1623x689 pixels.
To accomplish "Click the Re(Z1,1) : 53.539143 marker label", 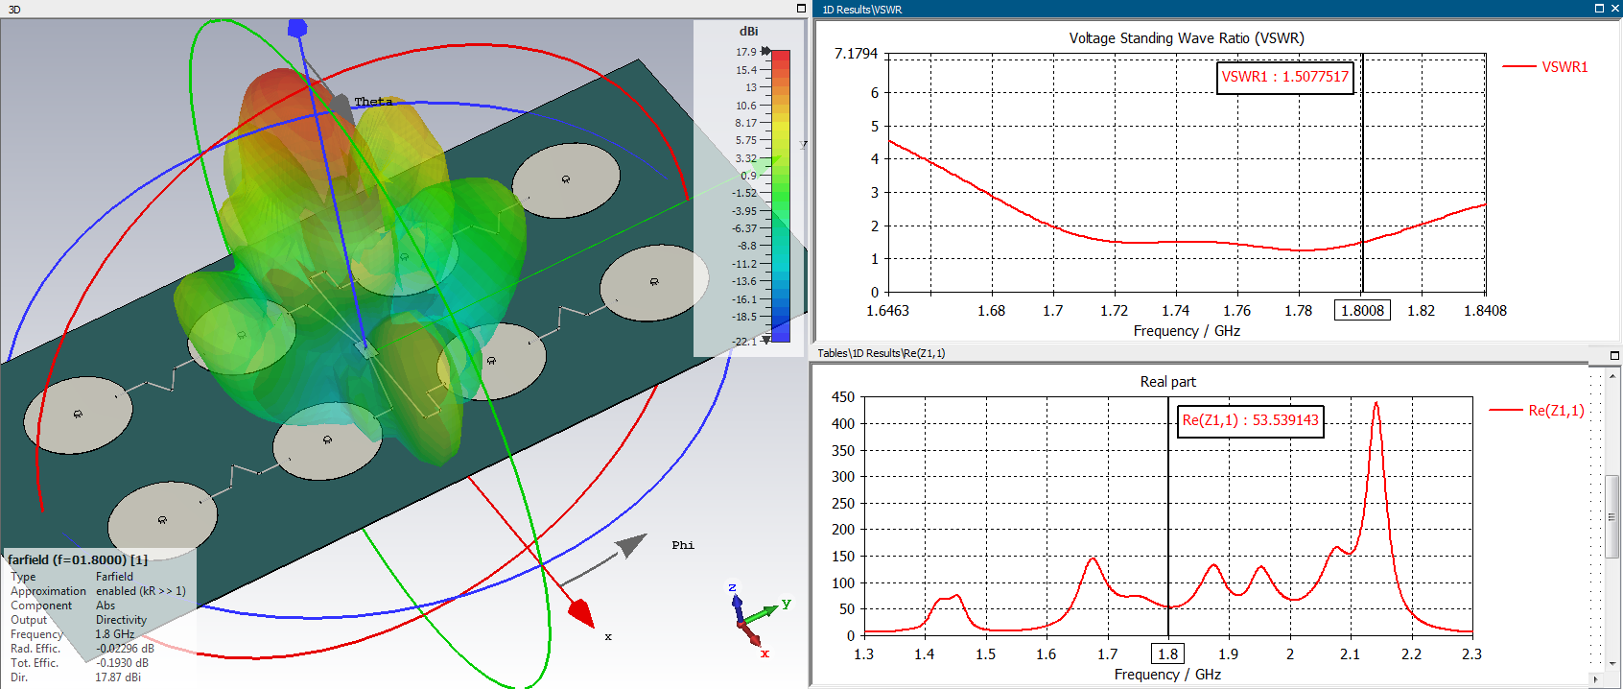I will [x=1251, y=420].
